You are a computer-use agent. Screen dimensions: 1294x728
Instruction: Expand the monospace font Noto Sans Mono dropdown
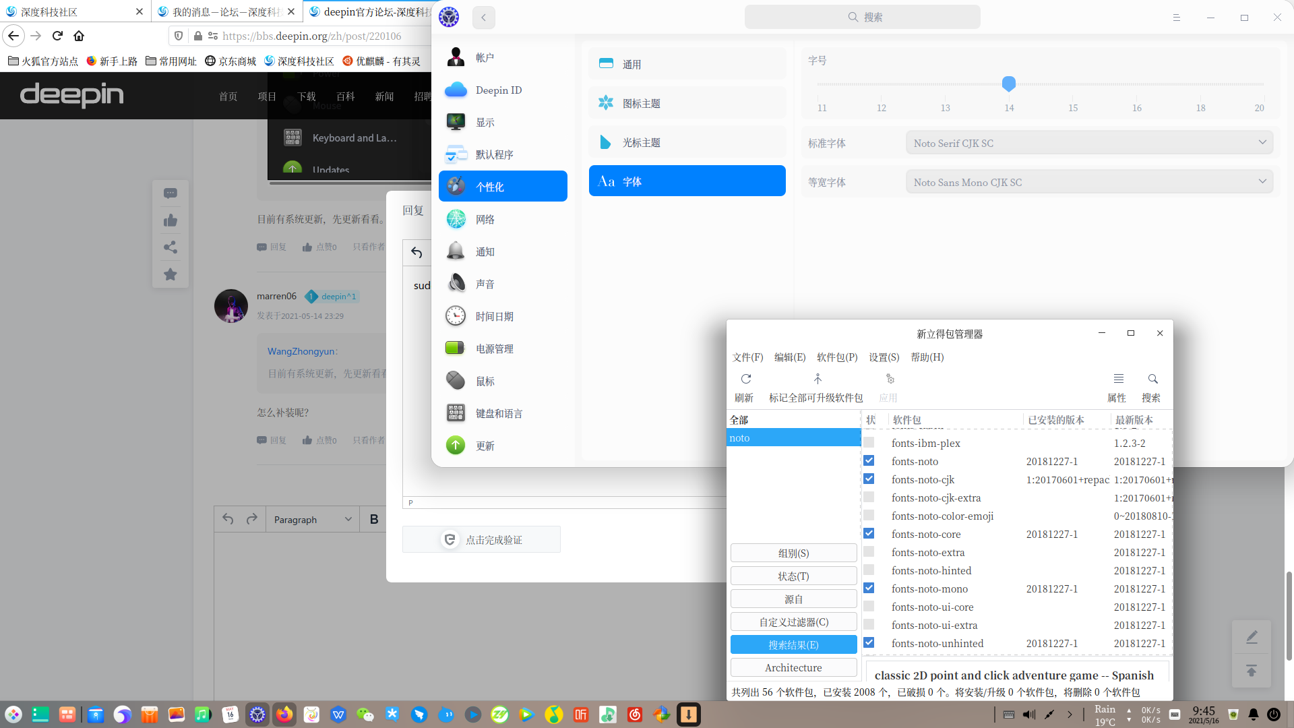coord(1089,182)
